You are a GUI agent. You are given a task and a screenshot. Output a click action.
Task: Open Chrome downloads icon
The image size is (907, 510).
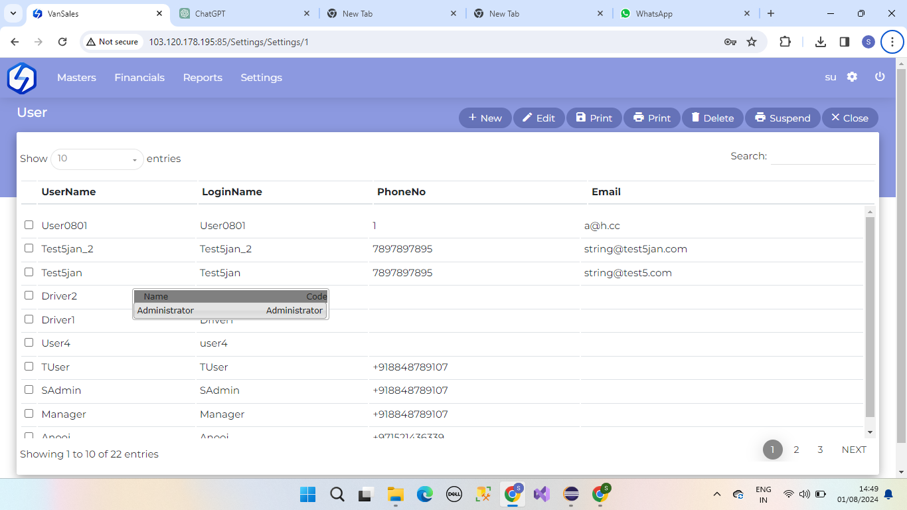click(x=821, y=42)
